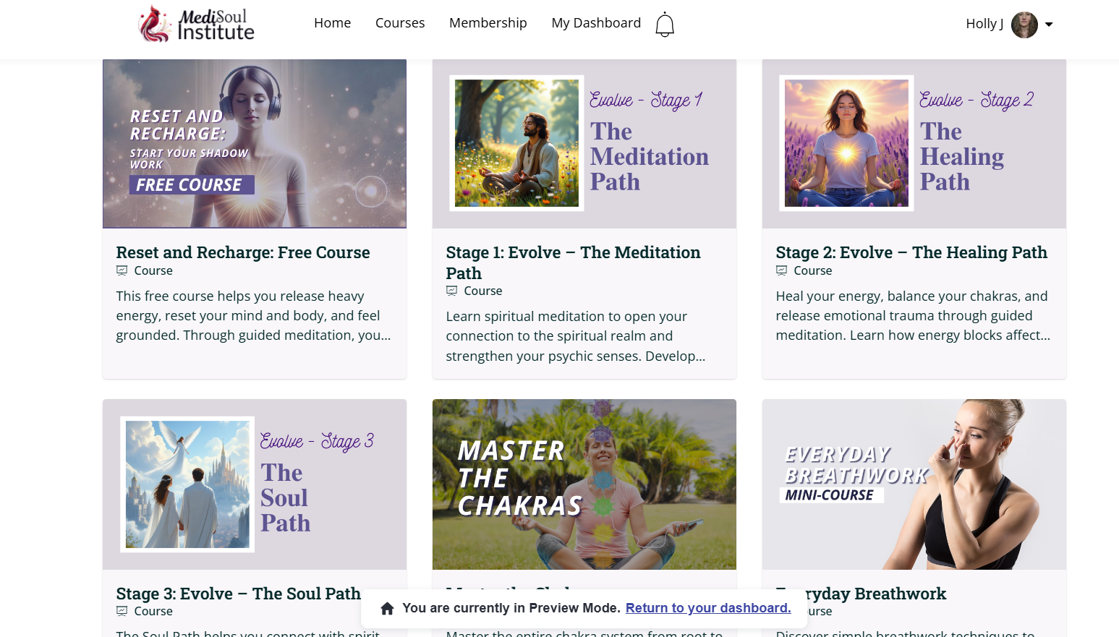Click the Meditation Path course banner image
Screen dimensions: 1119x637
(x=584, y=144)
